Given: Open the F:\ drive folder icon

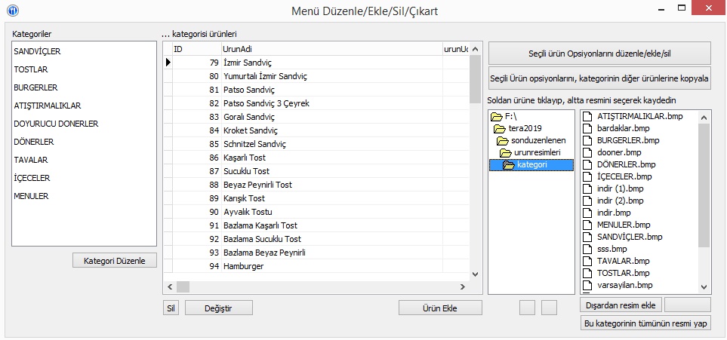Looking at the screenshot, I should [496, 117].
